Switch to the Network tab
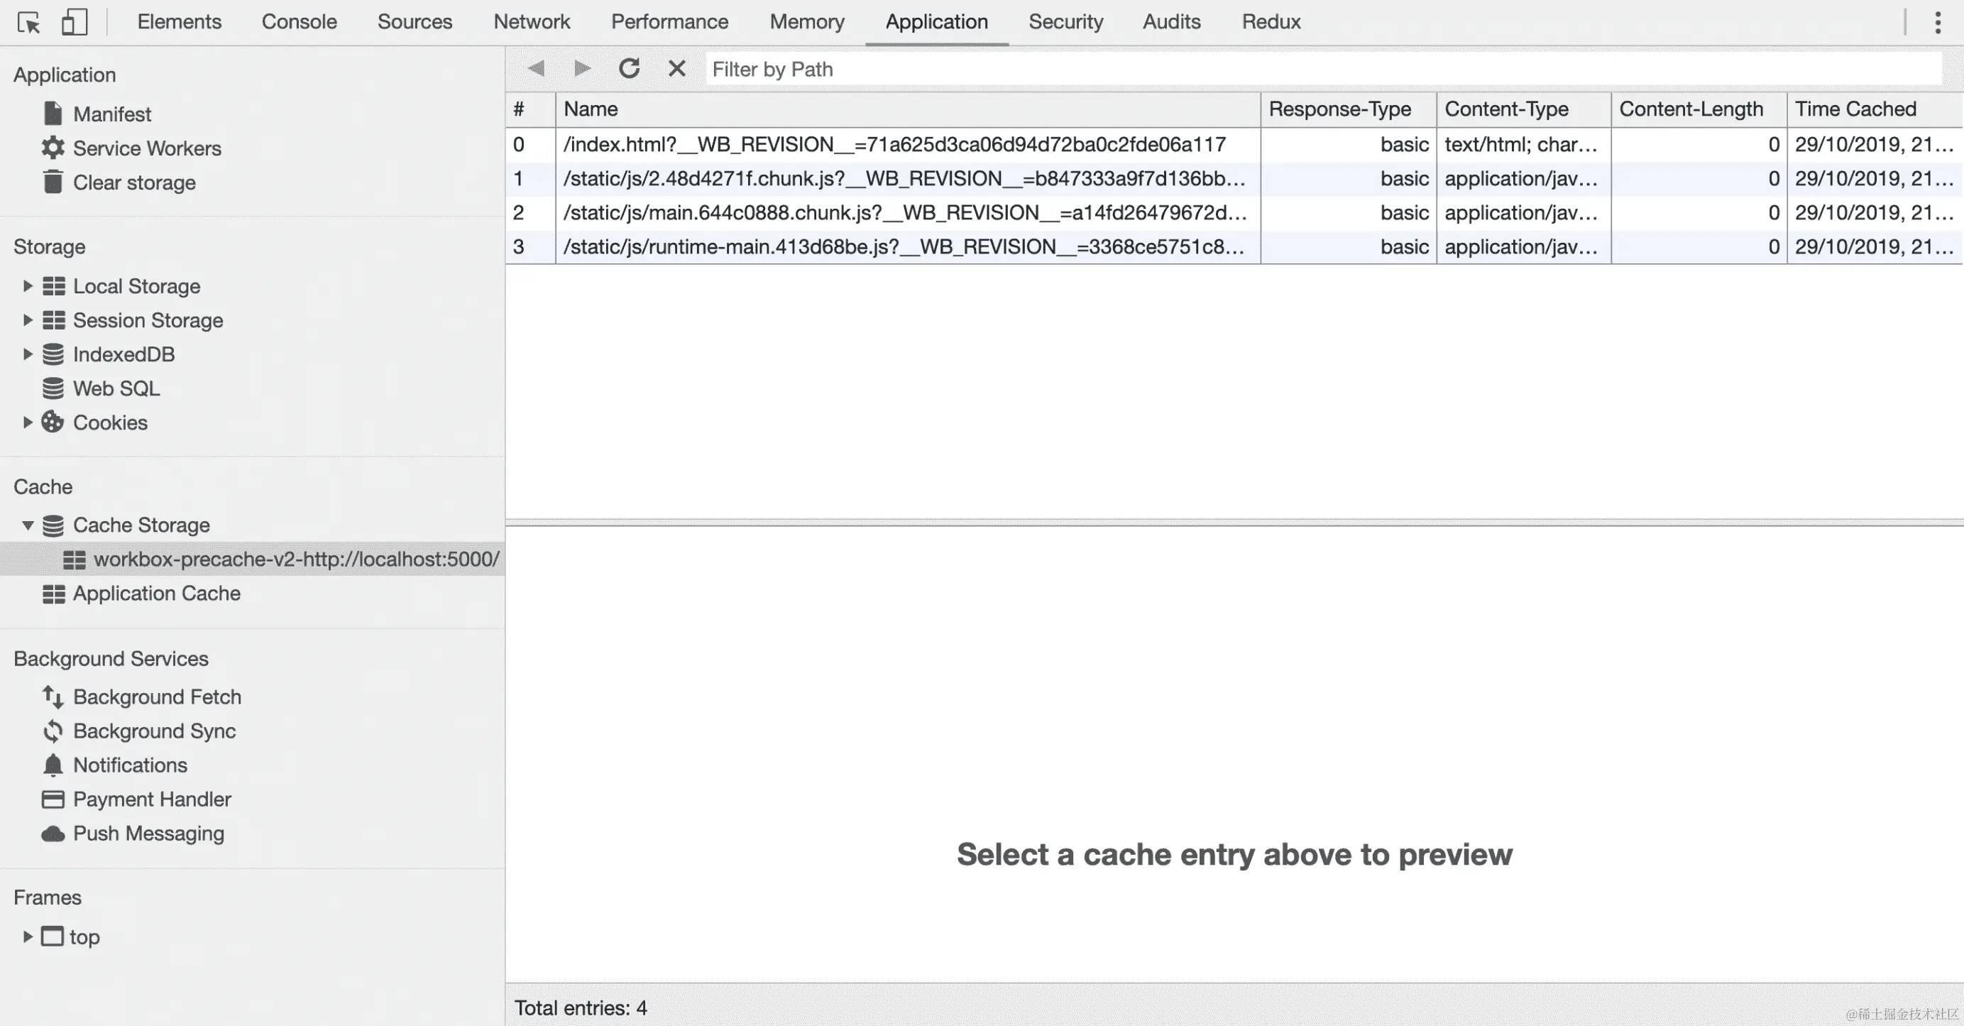 532,22
